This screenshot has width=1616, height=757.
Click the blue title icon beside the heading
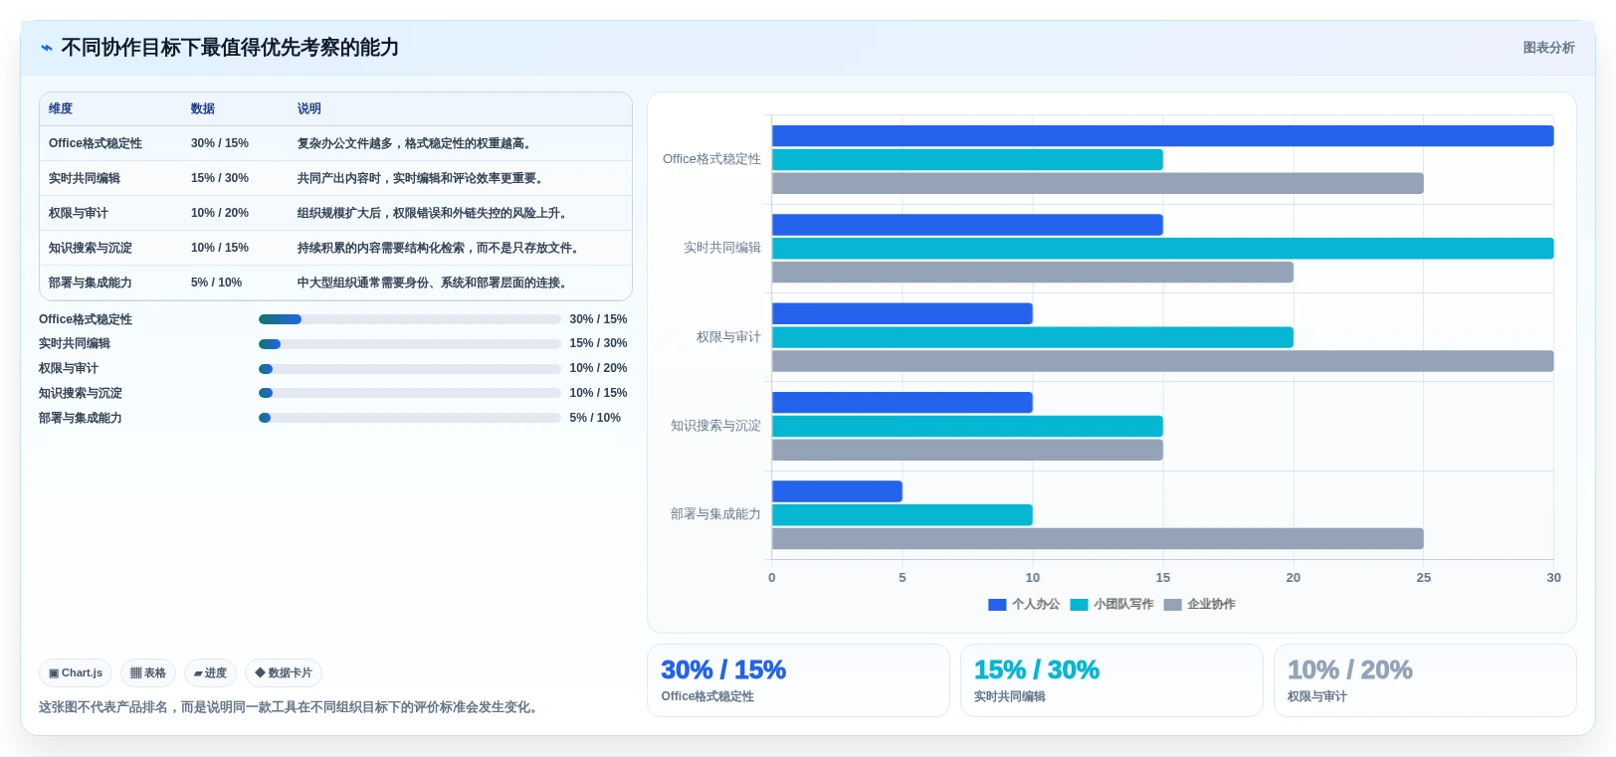pyautogui.click(x=46, y=48)
